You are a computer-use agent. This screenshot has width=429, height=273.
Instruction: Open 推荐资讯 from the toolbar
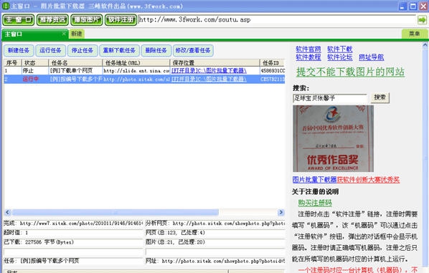pos(52,20)
